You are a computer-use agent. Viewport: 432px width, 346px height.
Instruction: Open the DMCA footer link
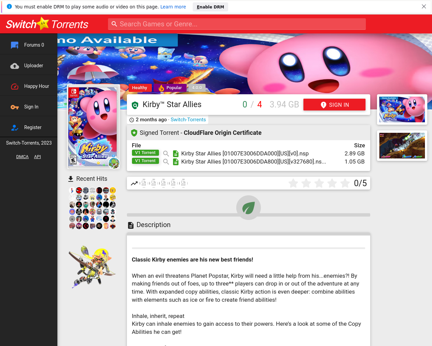[x=22, y=157]
